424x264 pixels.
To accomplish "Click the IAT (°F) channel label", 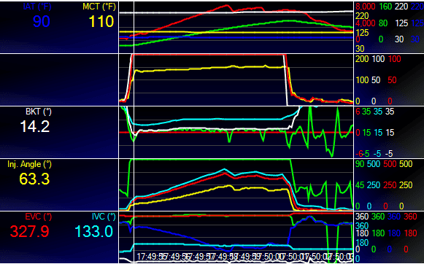I will (37, 7).
